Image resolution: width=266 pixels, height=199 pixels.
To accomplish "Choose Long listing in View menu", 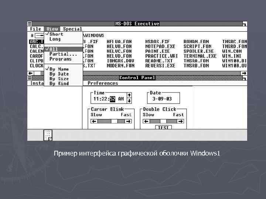I will click(x=64, y=39).
